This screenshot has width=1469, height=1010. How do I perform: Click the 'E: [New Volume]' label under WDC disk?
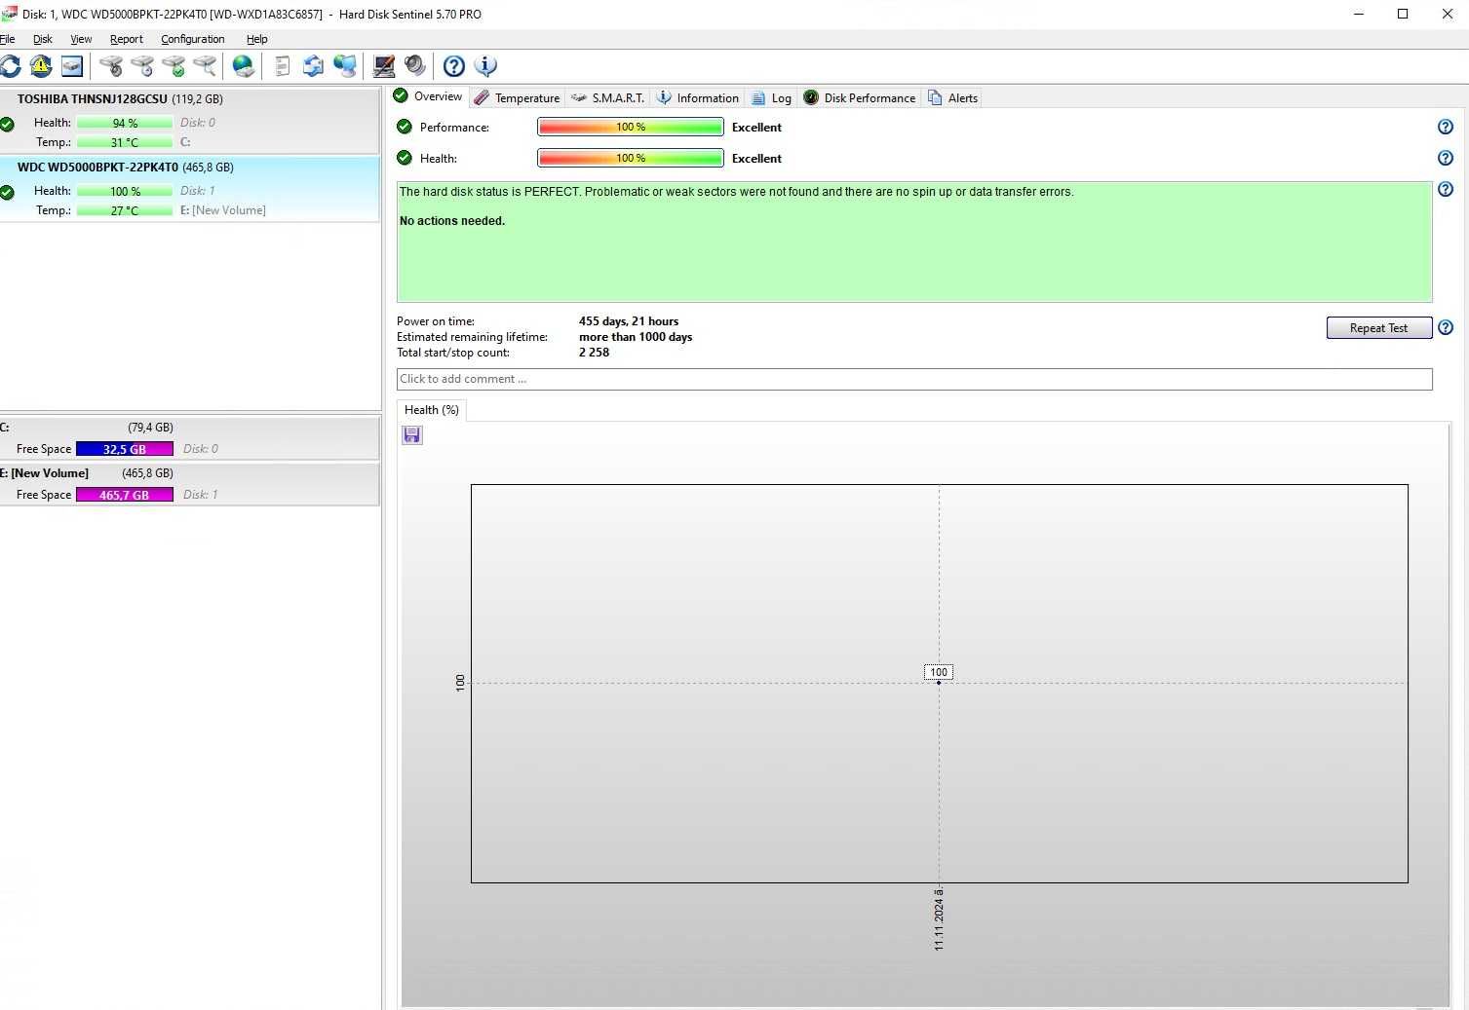pos(223,210)
